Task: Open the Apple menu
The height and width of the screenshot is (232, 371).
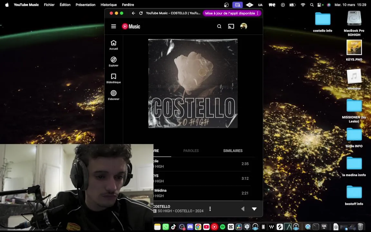Action: tap(7, 5)
